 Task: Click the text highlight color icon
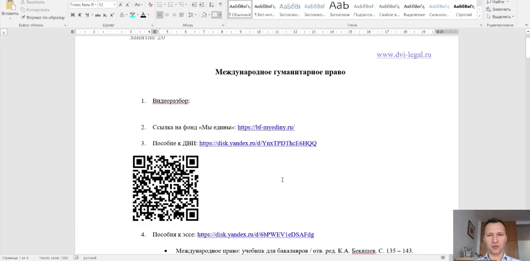(x=132, y=15)
